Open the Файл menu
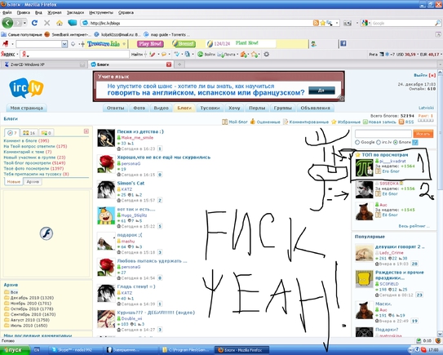This screenshot has height=355, width=443. (x=7, y=13)
